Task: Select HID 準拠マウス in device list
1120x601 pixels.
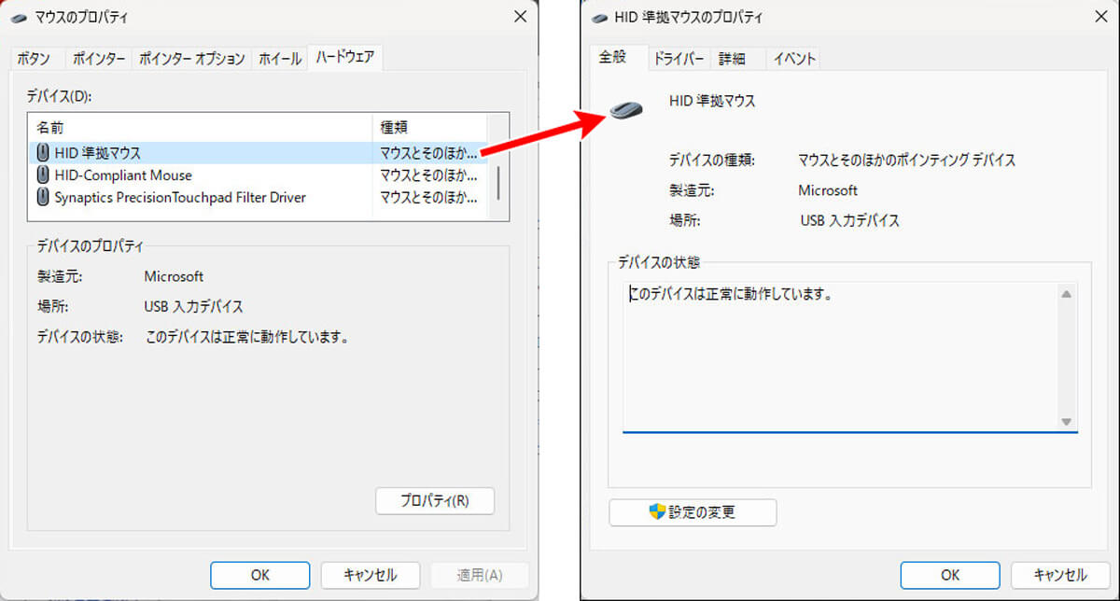Action: click(258, 152)
